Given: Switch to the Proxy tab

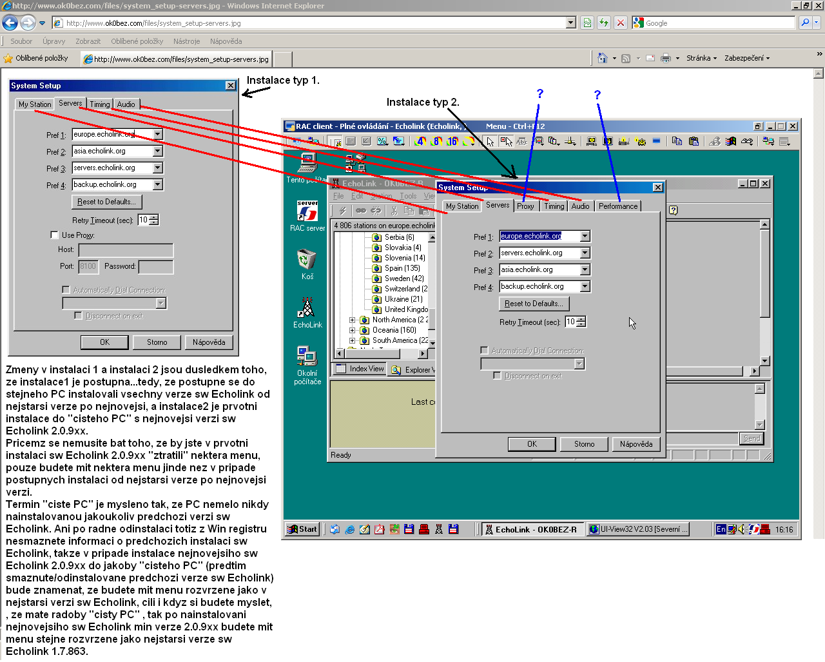Looking at the screenshot, I should [x=525, y=206].
